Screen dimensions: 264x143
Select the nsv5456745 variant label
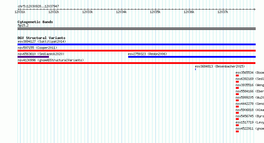coord(250,116)
